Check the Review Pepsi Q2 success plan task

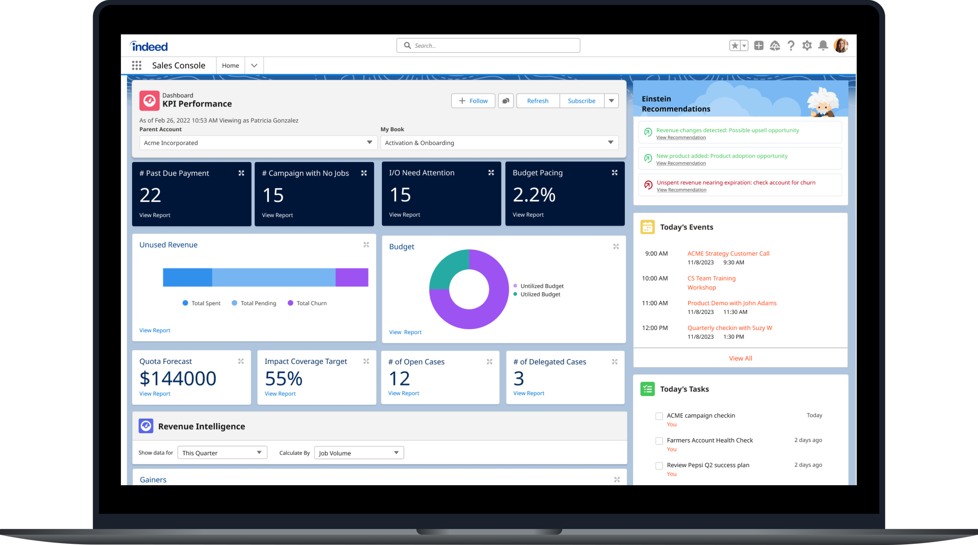point(659,466)
